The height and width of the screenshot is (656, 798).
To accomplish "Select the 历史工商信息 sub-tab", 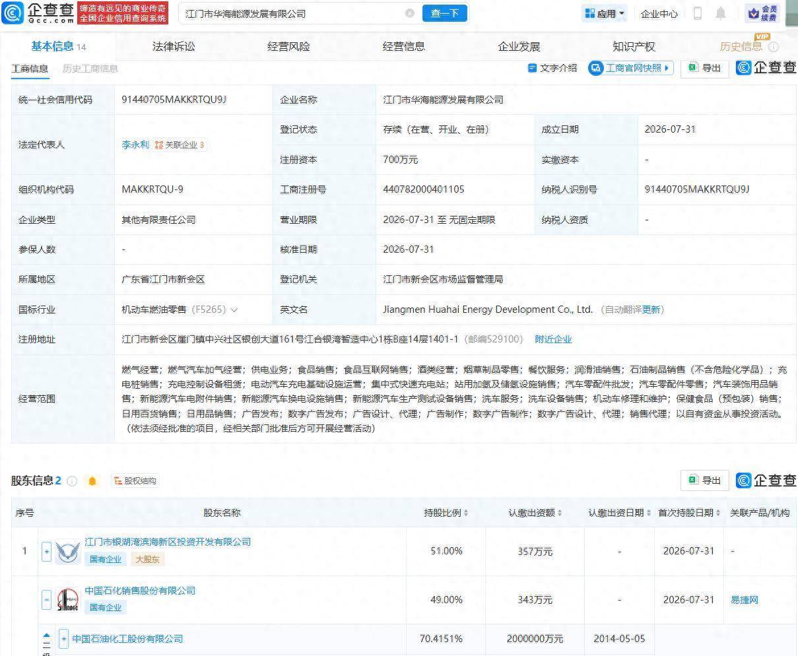I will click(90, 69).
